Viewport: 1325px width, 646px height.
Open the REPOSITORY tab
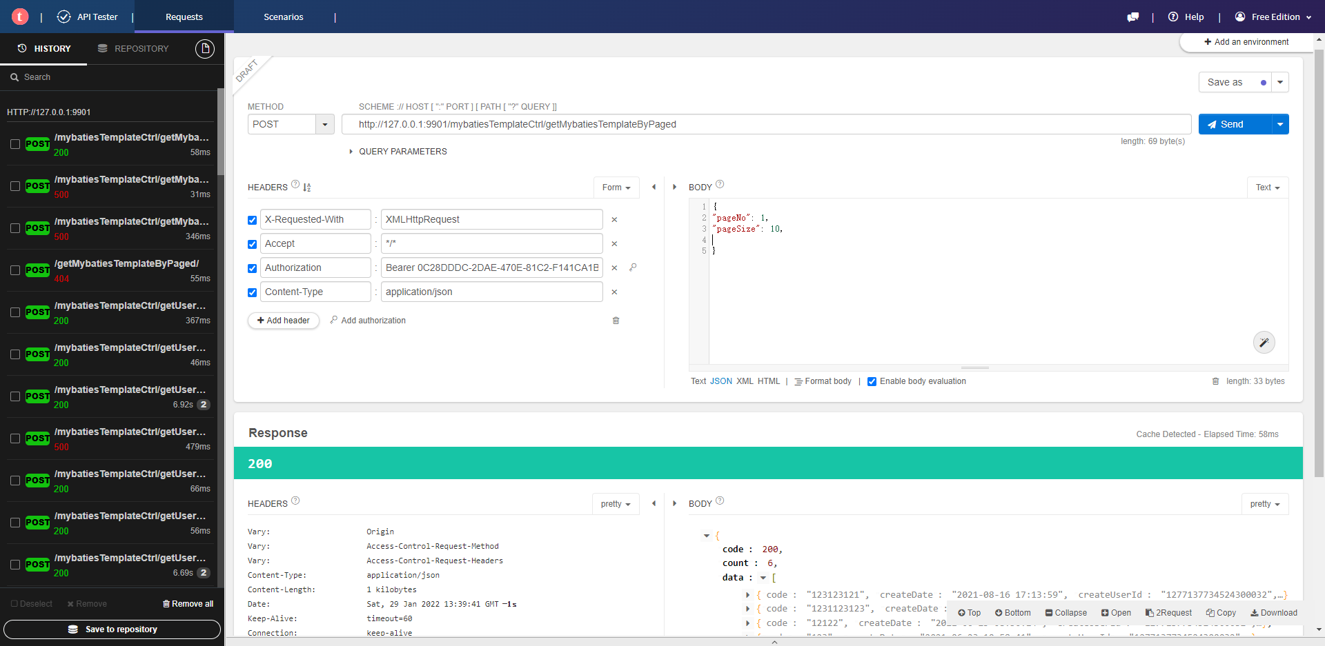pyautogui.click(x=133, y=49)
